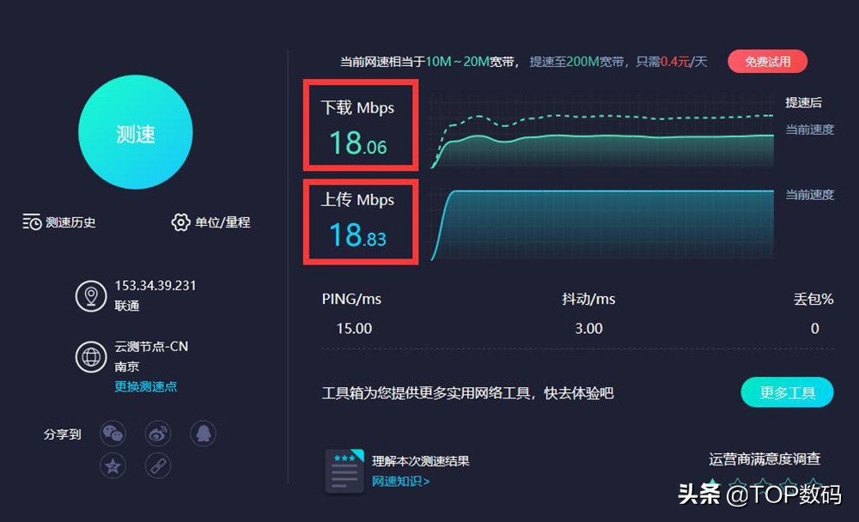
Task: Click the 免费试用 trial button
Action: point(767,61)
